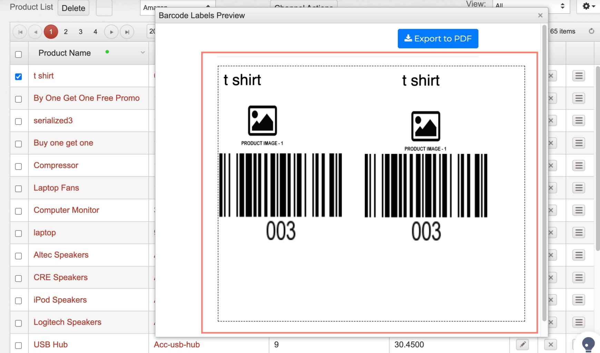Open the CRE Speakers product link
Screen dimensions: 600x353
[60, 277]
